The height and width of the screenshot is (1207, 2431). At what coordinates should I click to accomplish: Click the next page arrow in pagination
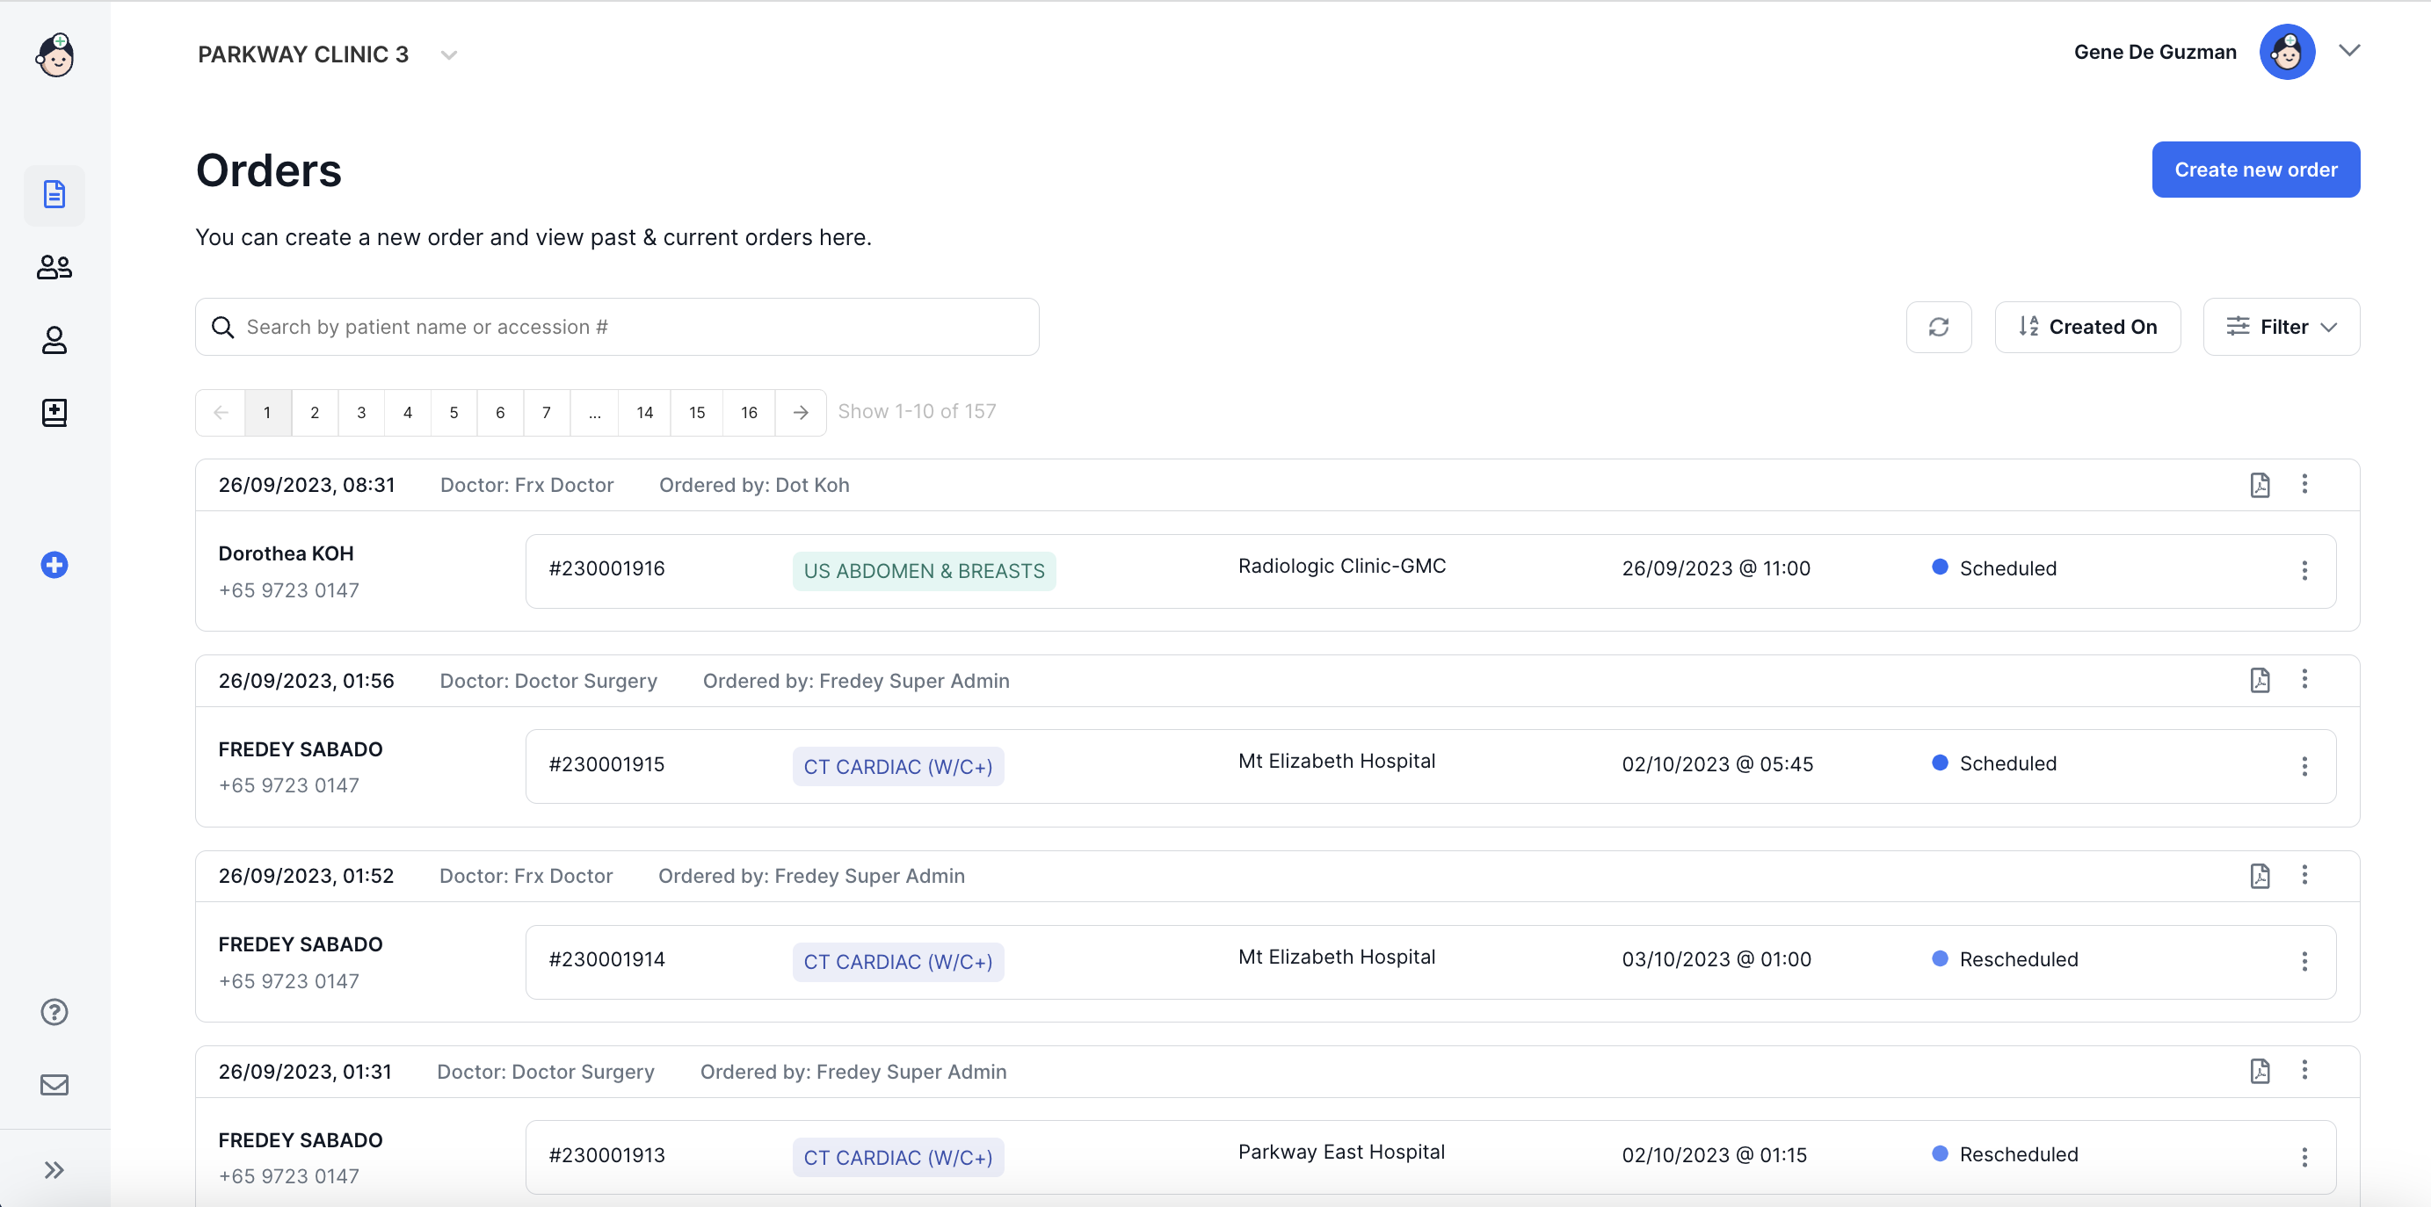(801, 413)
